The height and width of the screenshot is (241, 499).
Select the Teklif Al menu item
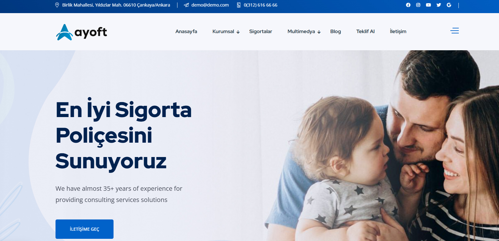366,32
